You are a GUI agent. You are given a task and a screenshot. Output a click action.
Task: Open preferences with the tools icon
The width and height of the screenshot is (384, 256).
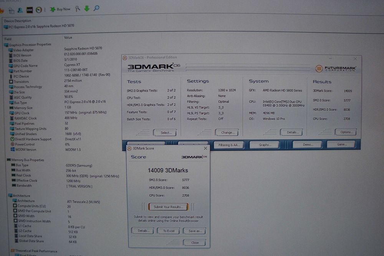(78, 9)
